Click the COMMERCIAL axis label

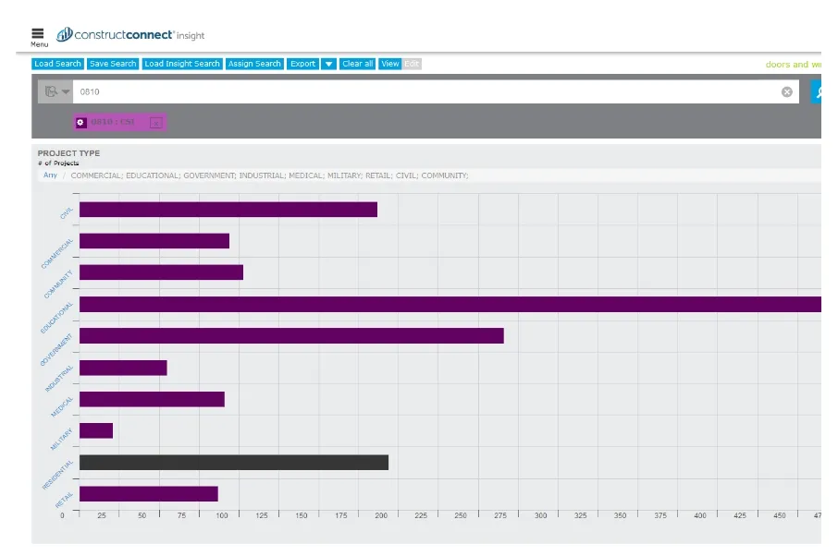click(57, 253)
